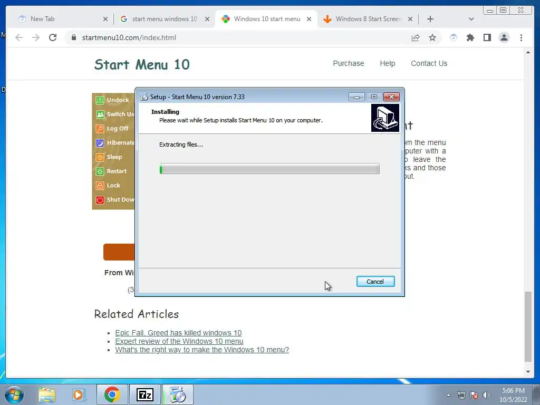The image size is (540, 405).
Task: Click the Start Menu 10 site title
Action: pos(142,64)
